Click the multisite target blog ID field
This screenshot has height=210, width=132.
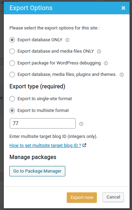[x=43, y=123]
